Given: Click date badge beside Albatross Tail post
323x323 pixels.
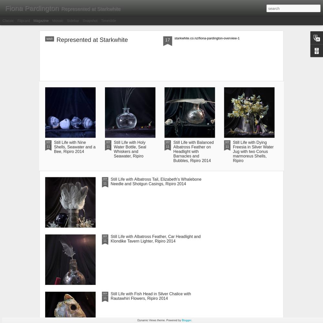Looking at the screenshot, I should (105, 182).
